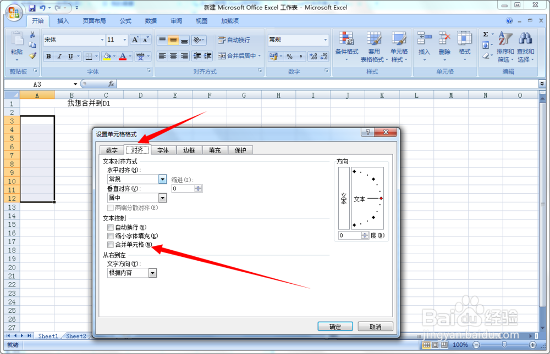Screen dimensions: 550x354
Task: Open 垂直对齐 dropdown showing 居中
Action: [162, 198]
